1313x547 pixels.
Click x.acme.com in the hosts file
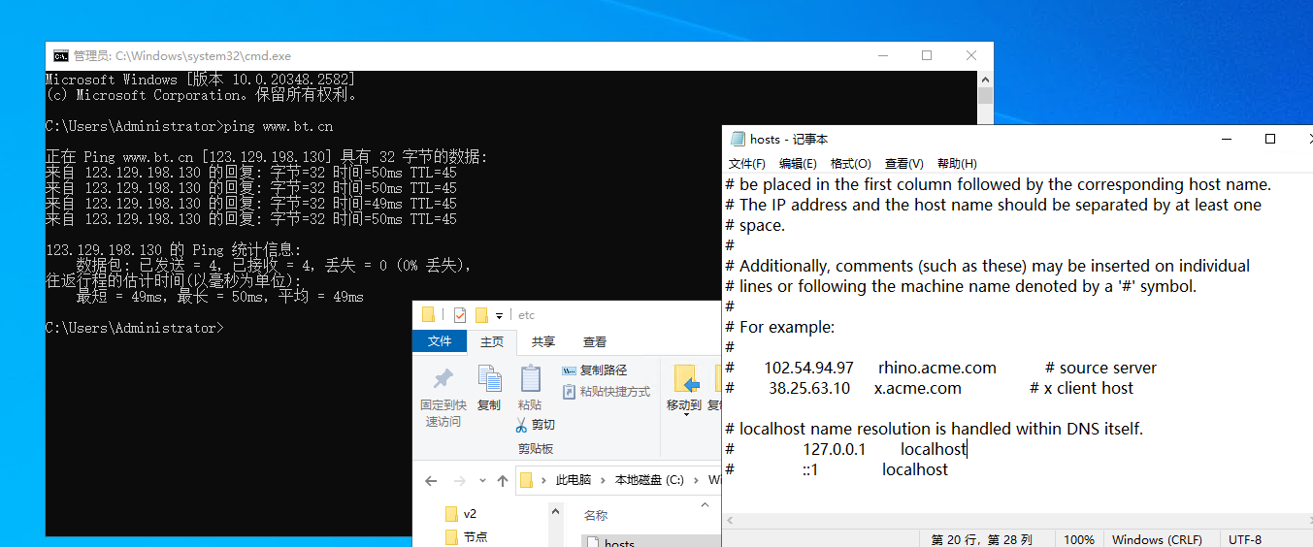(x=917, y=388)
